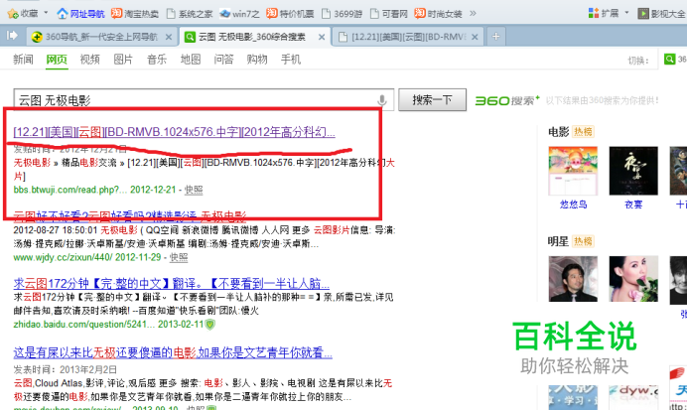The height and width of the screenshot is (410, 687).
Task: Go to the 视频 search category
Action: (x=89, y=60)
